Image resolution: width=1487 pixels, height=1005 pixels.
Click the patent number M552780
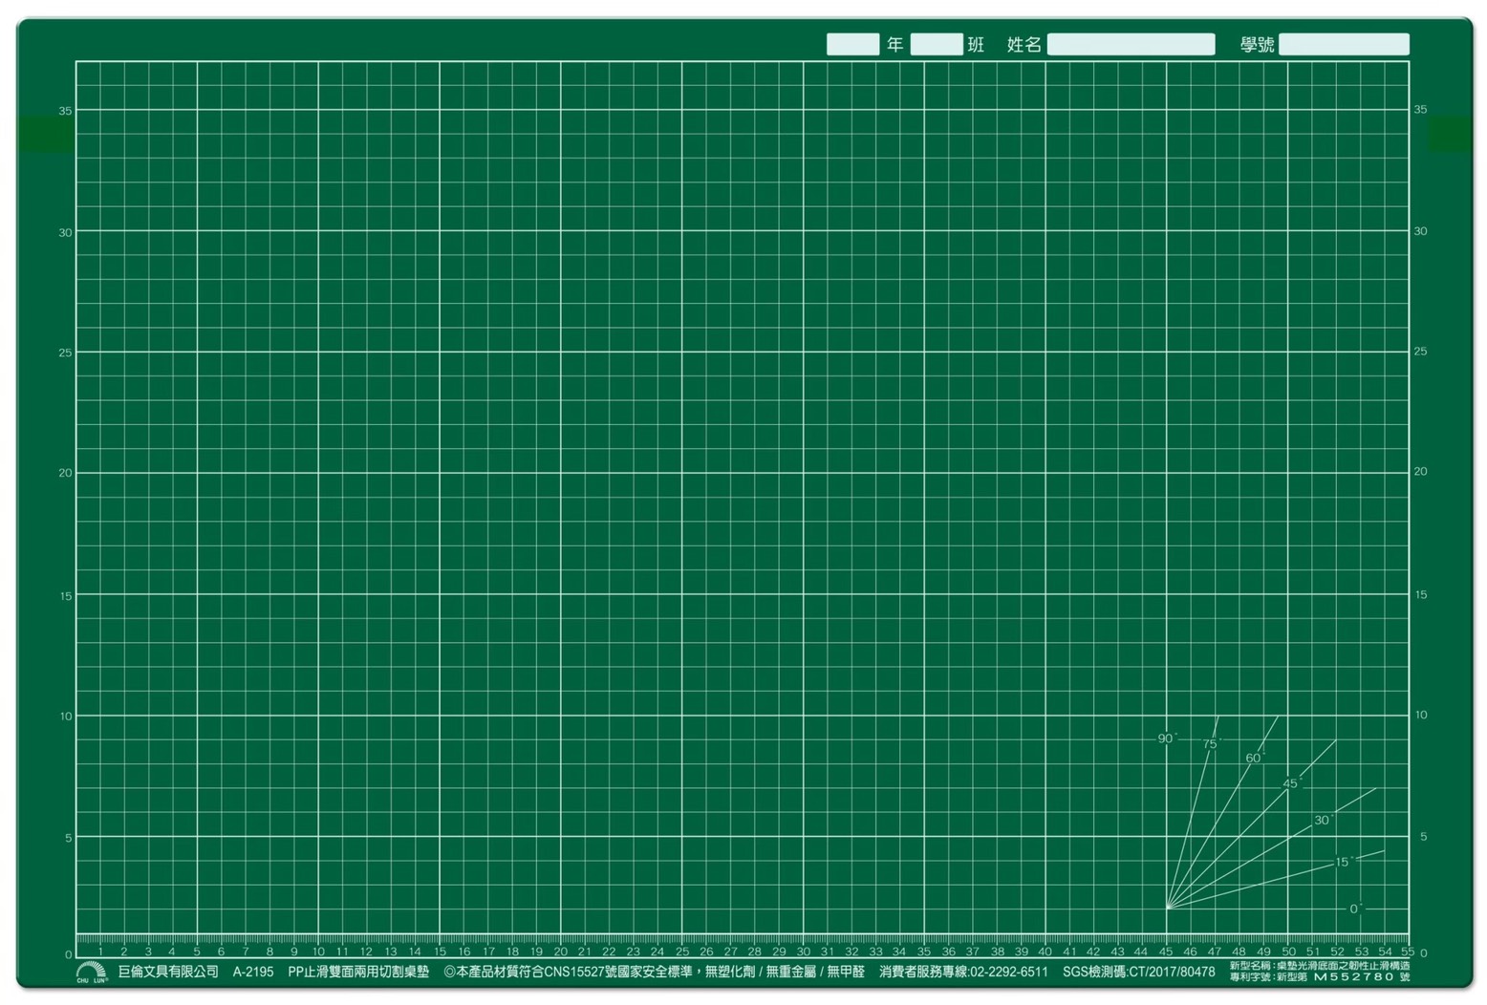(x=1354, y=977)
